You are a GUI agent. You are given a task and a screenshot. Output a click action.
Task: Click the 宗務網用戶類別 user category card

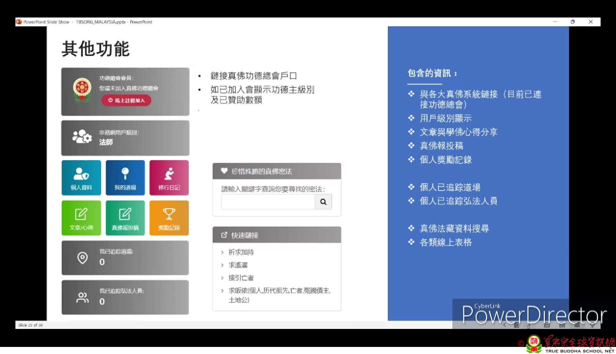coord(125,138)
